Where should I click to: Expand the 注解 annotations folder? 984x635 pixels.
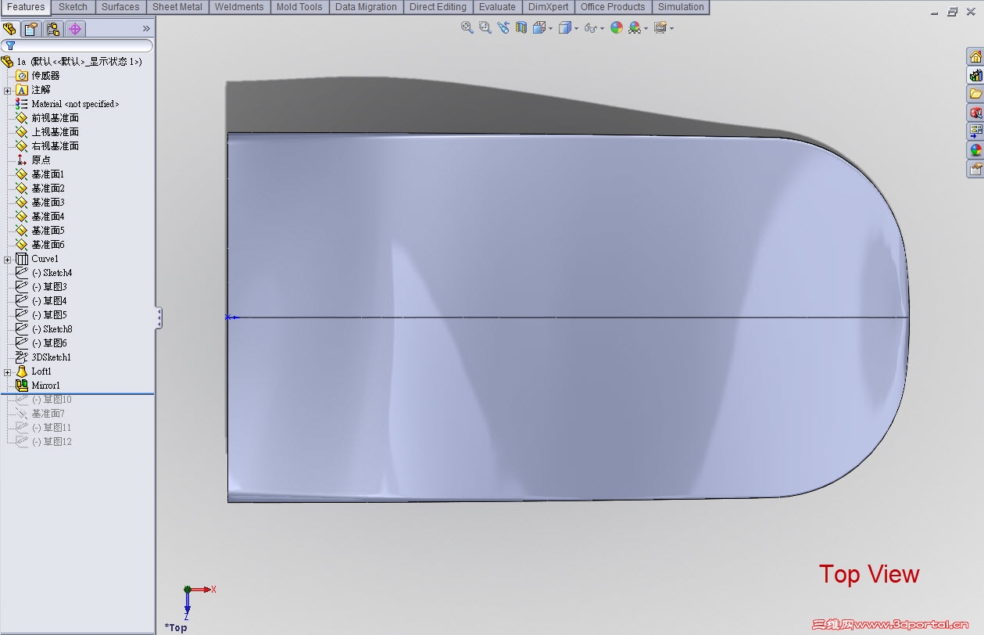coord(7,90)
